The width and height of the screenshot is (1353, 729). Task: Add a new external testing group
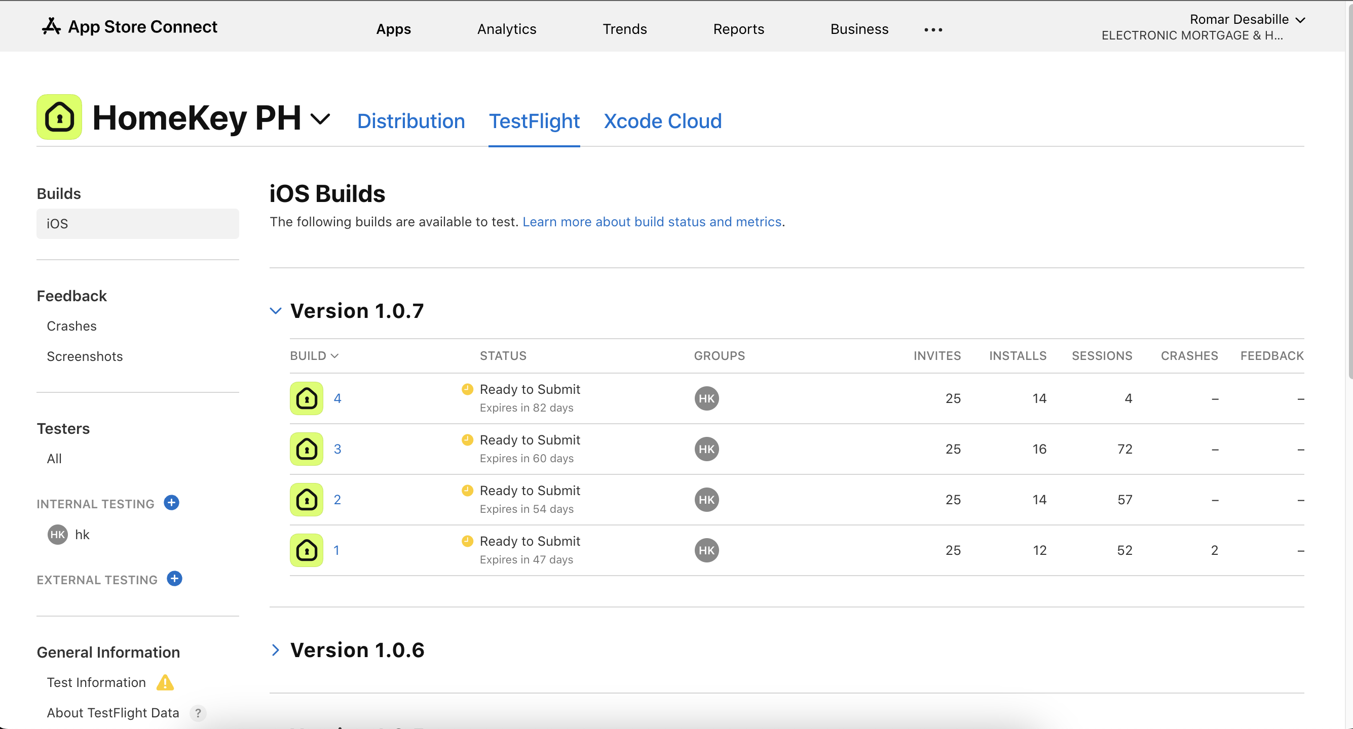pyautogui.click(x=174, y=579)
